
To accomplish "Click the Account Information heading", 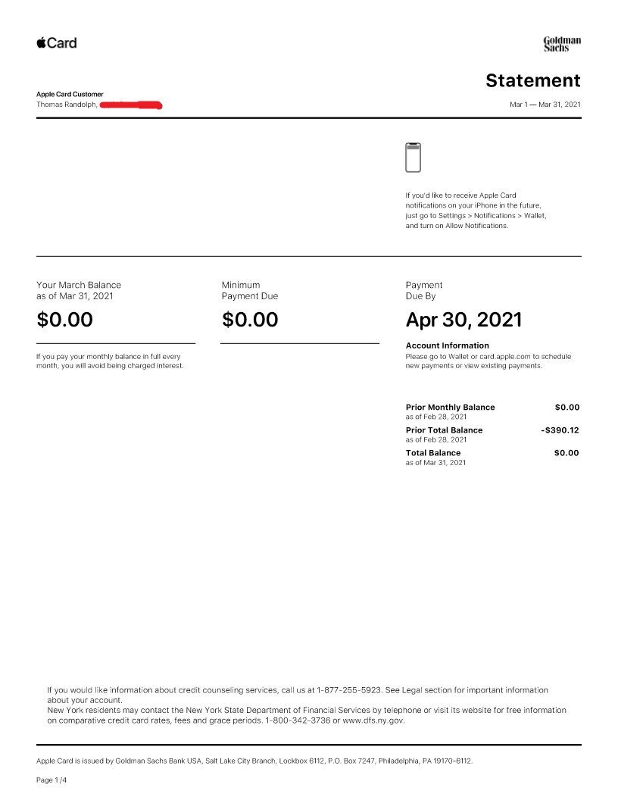I will [x=447, y=345].
